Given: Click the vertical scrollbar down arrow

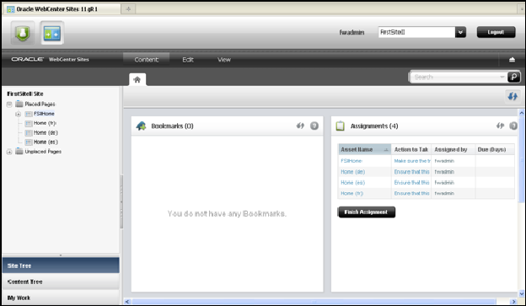Looking at the screenshot, I should tap(522, 293).
